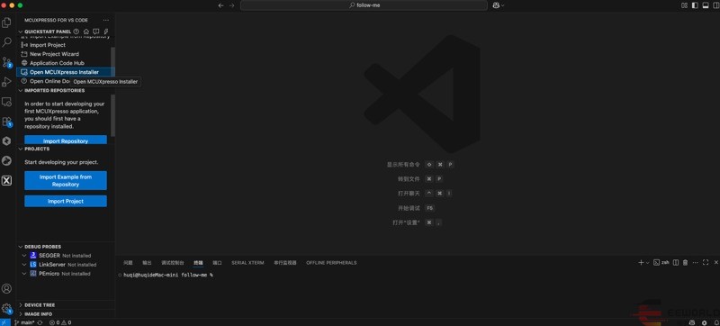
Task: Collapse the Quickstart Panel section
Action: (x=21, y=32)
